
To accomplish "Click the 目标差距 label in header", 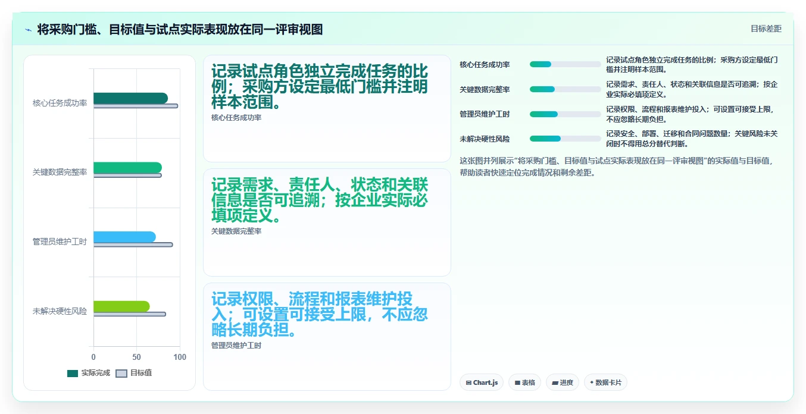I will pos(766,29).
